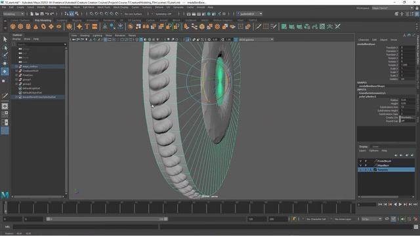420x236 pixels.
Task: Toggle V visibility of the selected Template layer
Action: coord(360,170)
